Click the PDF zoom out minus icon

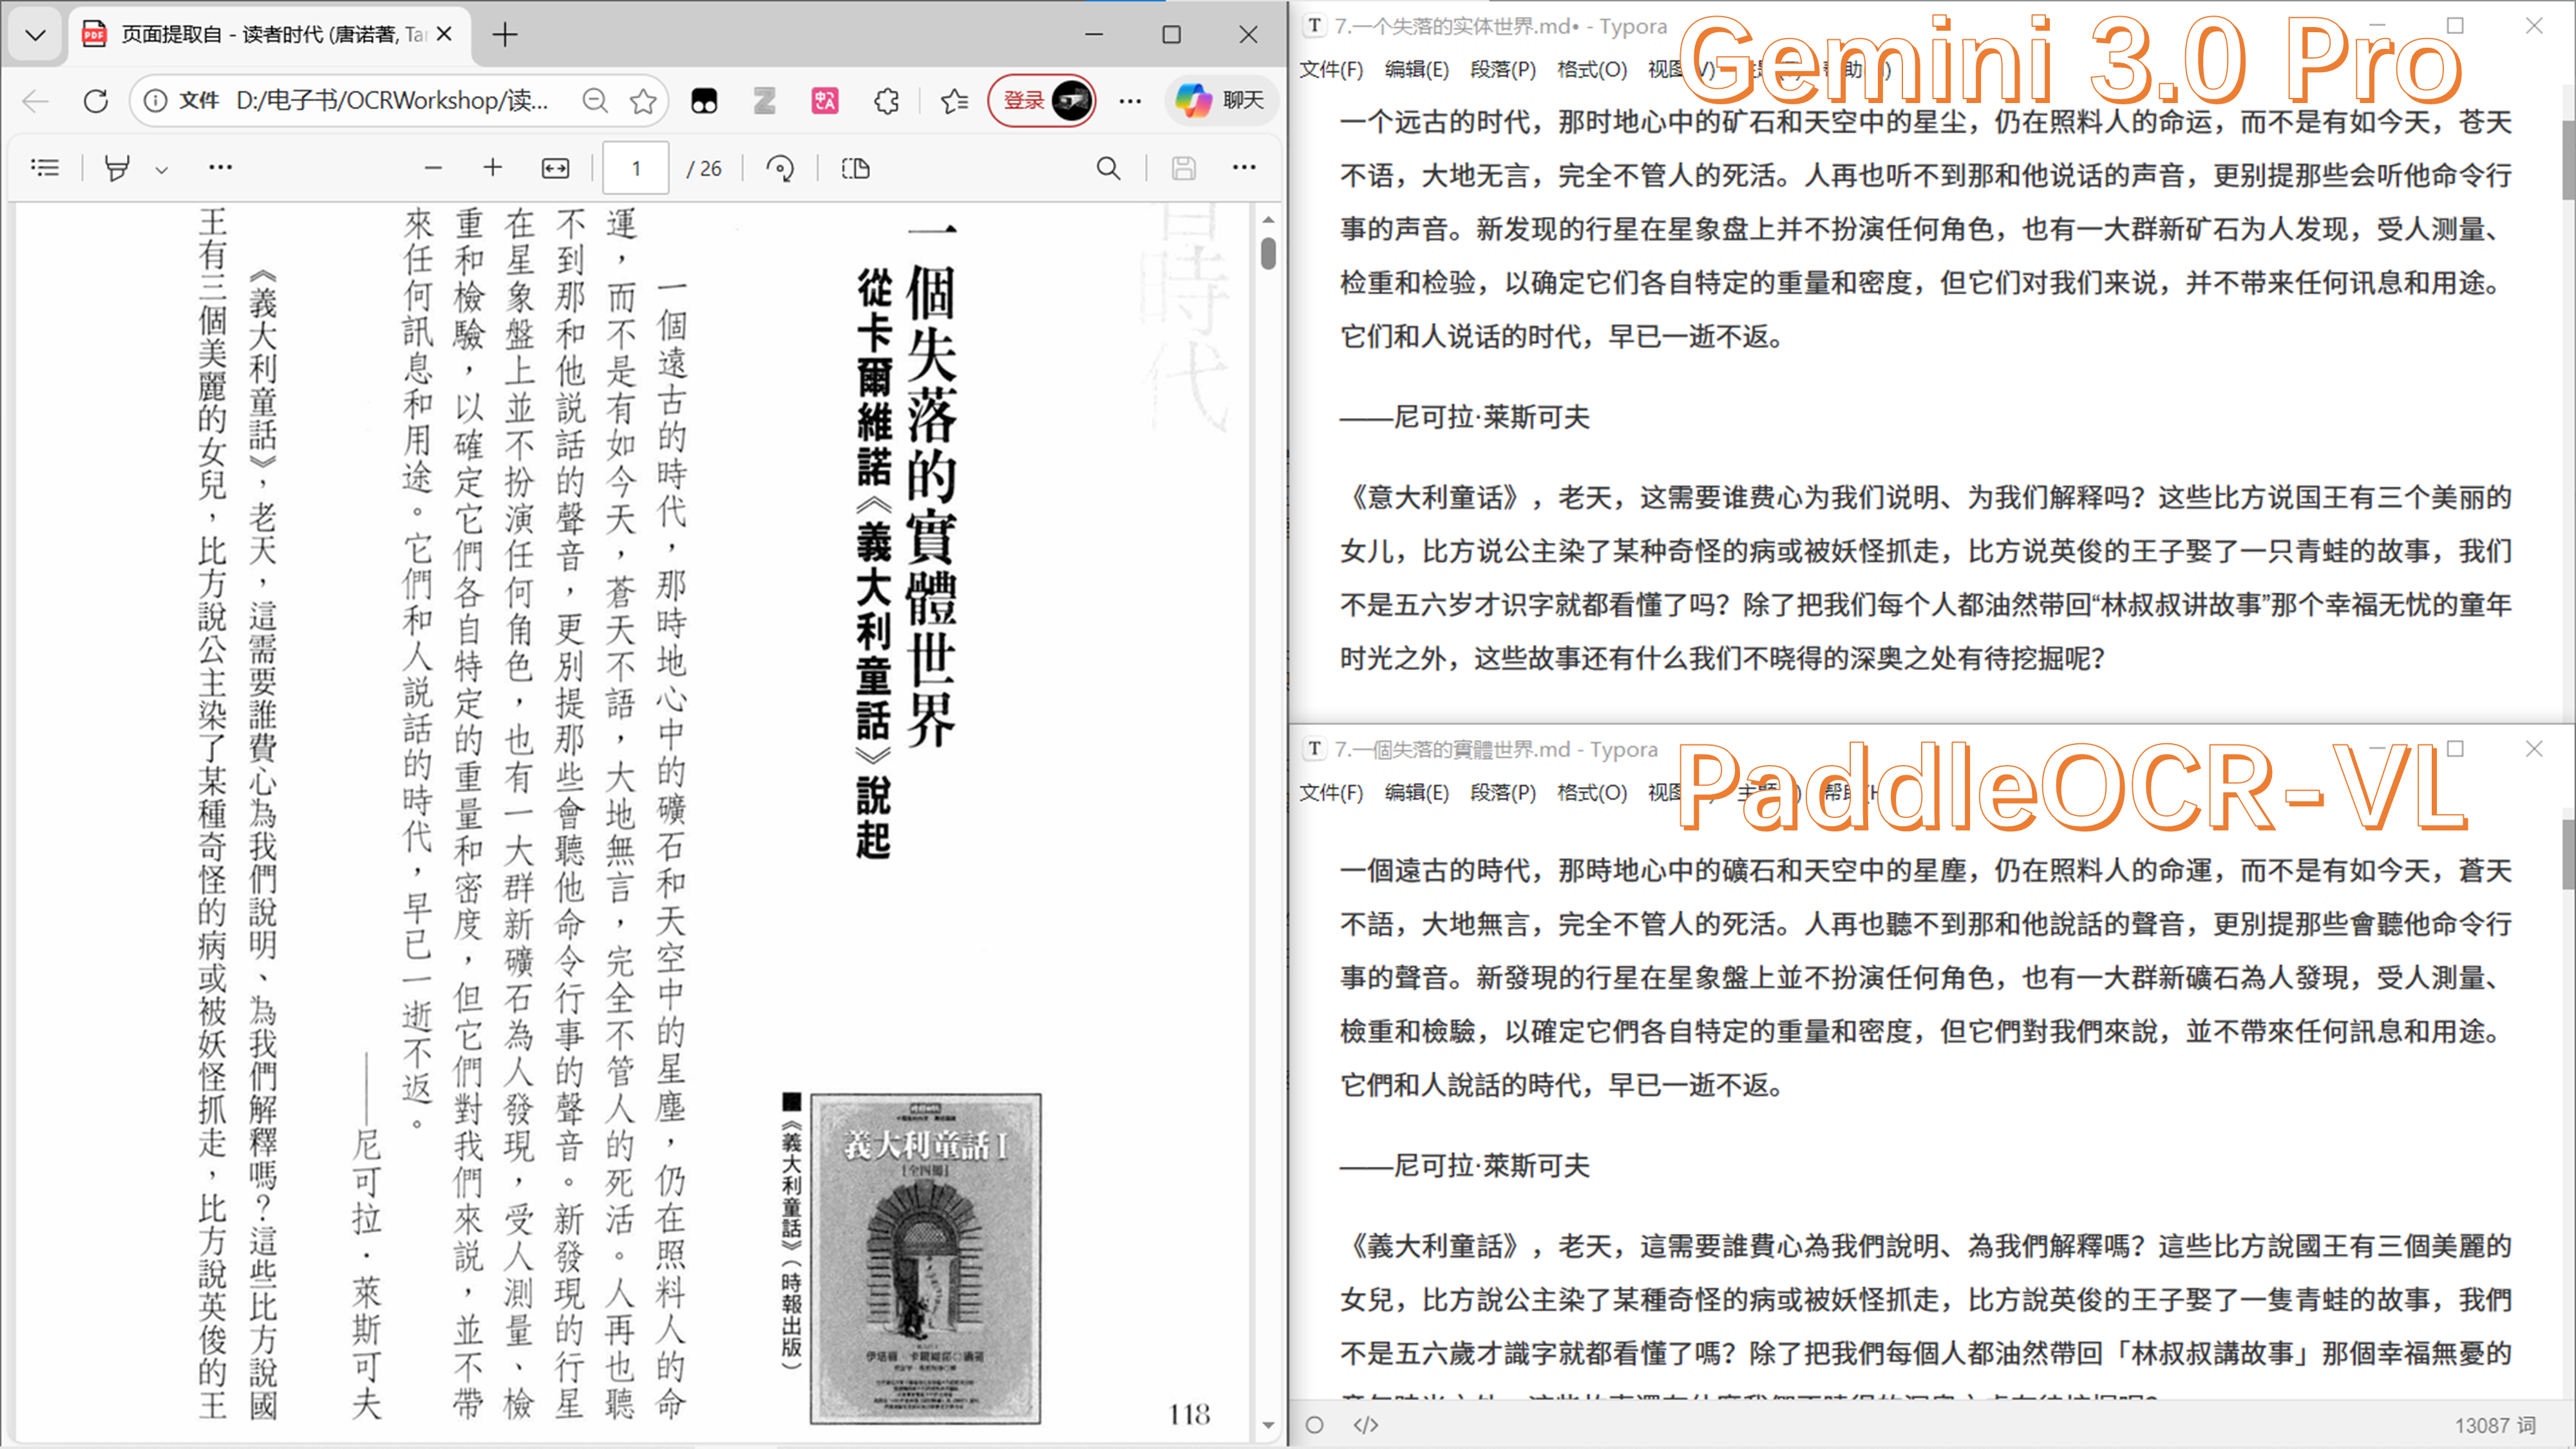click(433, 168)
